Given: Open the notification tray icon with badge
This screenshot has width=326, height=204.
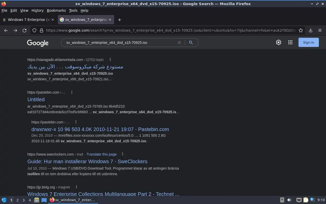Looking at the screenshot, I should point(313,200).
